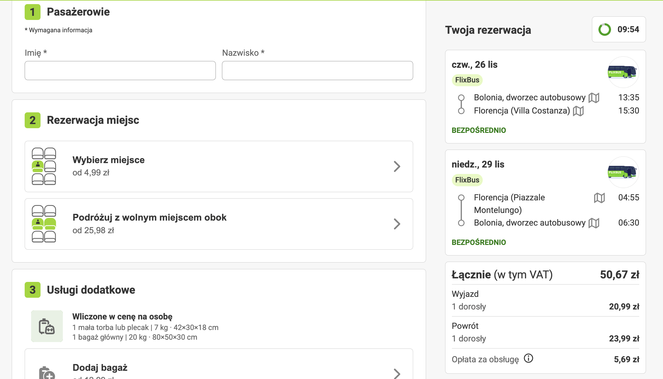
Task: Click the Twoja rezerwacja heading
Action: tap(488, 30)
